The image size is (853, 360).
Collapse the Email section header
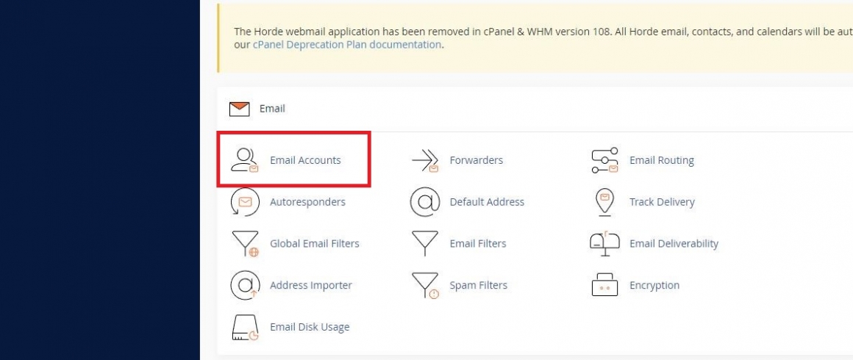point(535,109)
